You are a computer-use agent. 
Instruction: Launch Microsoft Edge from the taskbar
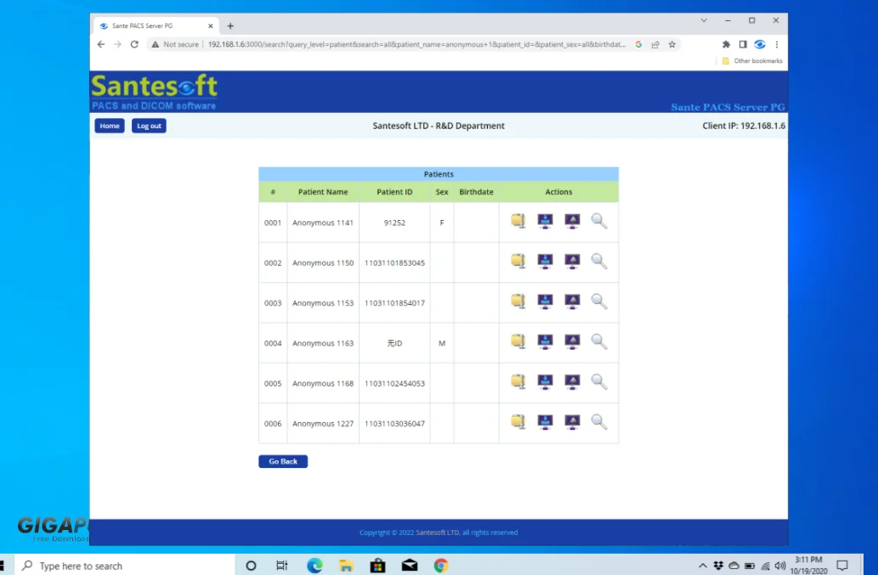[314, 566]
